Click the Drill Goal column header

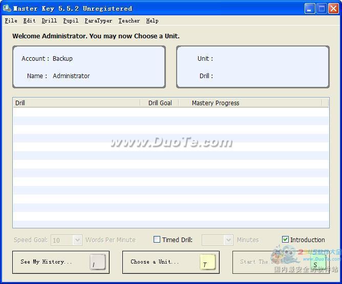pos(160,103)
